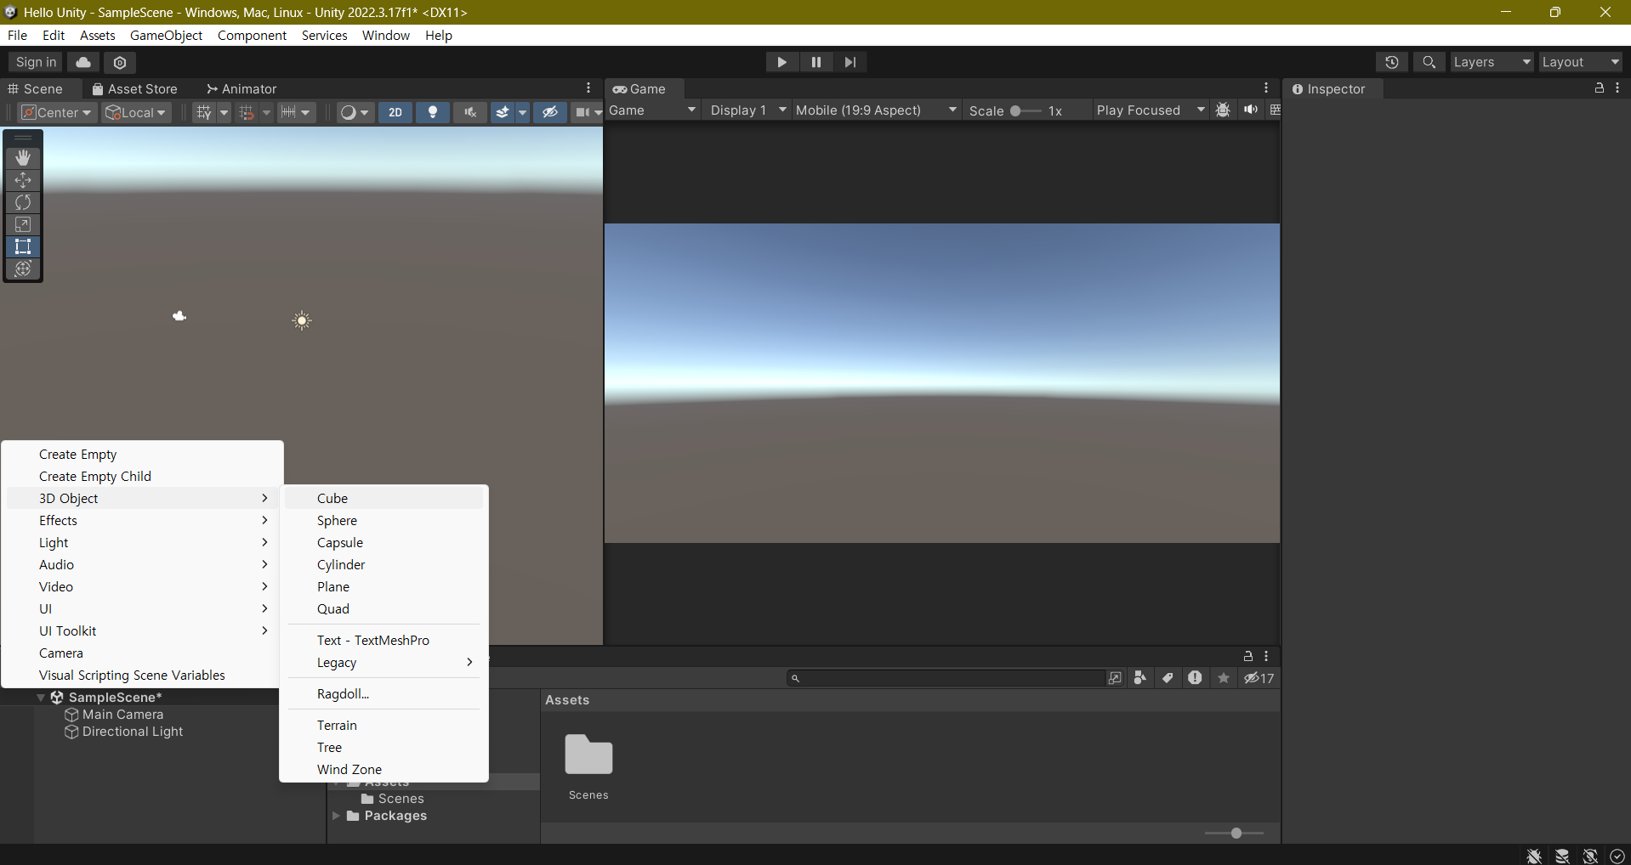Viewport: 1631px width, 865px height.
Task: Expand the Packages folder
Action: pyautogui.click(x=336, y=816)
